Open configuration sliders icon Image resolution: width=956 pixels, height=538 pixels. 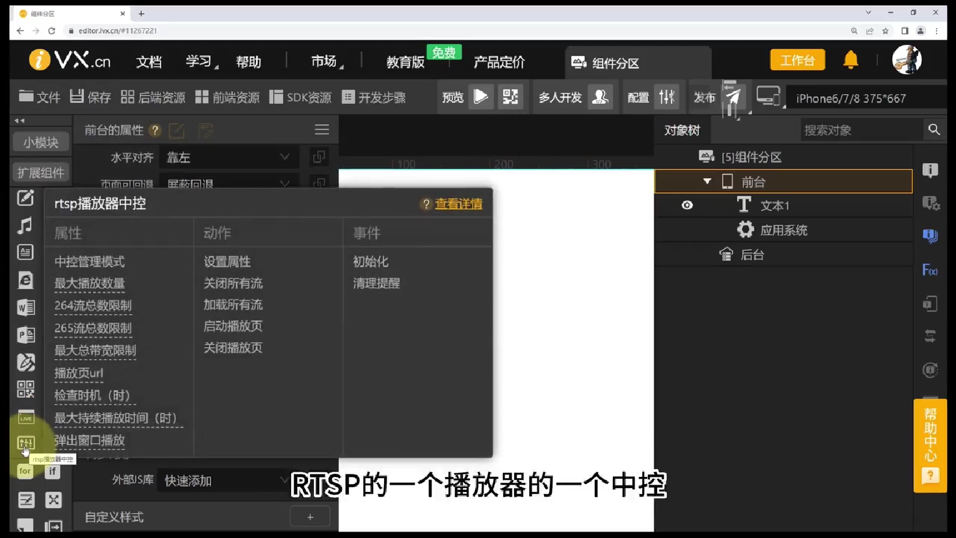pos(667,97)
